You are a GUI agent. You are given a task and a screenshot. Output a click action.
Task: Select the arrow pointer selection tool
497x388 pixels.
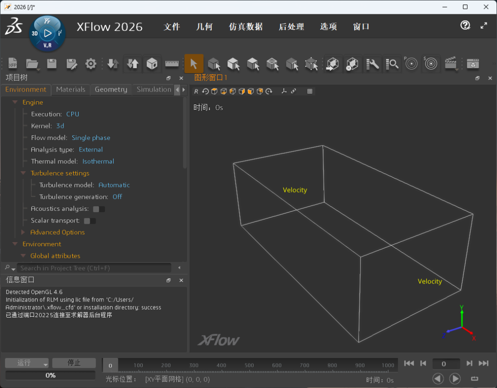[x=194, y=64]
